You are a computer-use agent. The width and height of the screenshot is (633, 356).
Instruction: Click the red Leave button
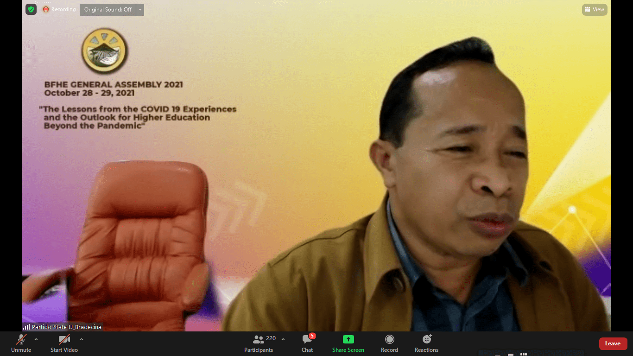(x=613, y=343)
